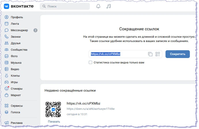Show QR code icon in link field
This screenshot has width=199, height=129.
[157, 54]
